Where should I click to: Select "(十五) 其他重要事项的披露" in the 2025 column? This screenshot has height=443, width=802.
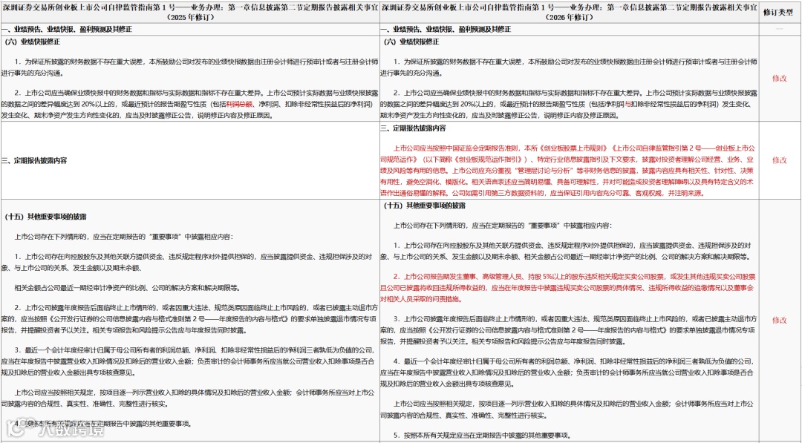[45, 217]
